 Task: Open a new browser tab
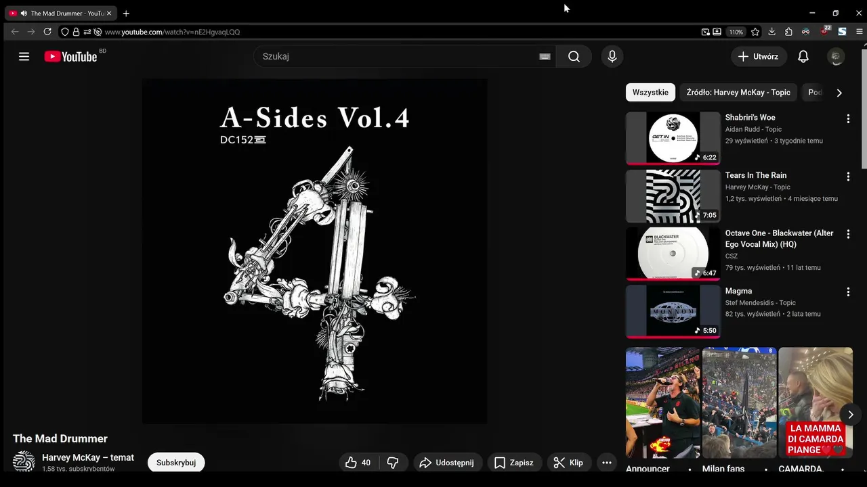tap(126, 14)
